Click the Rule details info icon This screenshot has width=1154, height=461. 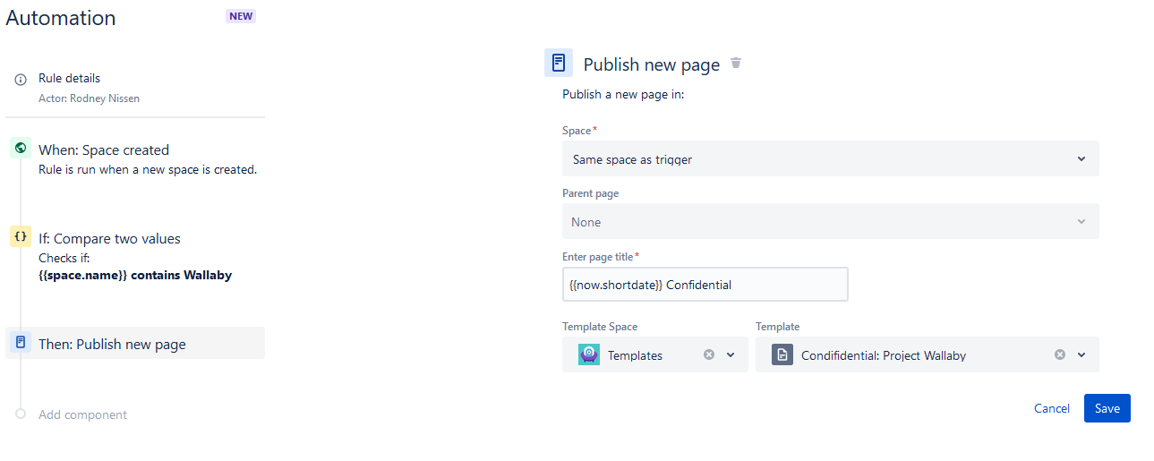coord(21,80)
